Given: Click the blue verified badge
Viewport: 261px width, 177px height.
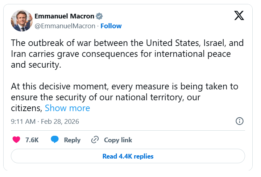Looking at the screenshot, I should click(x=99, y=16).
